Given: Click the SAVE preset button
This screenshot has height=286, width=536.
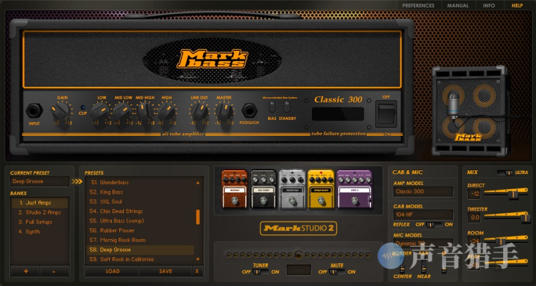Looking at the screenshot, I should coord(165,271).
